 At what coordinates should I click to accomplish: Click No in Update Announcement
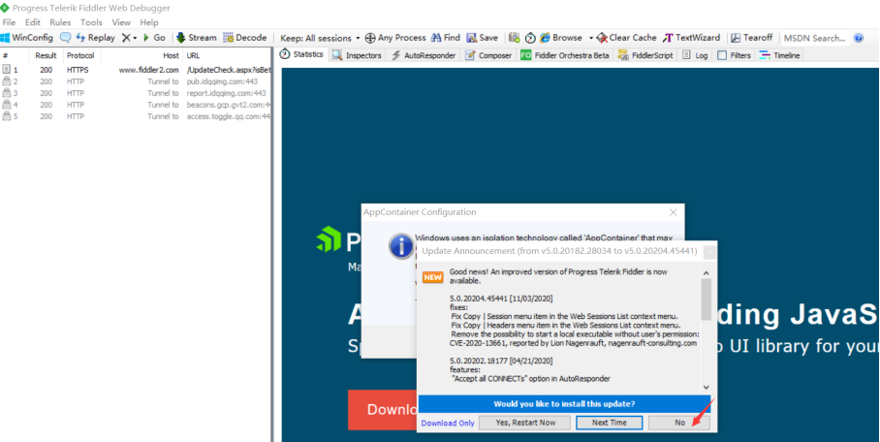[679, 423]
